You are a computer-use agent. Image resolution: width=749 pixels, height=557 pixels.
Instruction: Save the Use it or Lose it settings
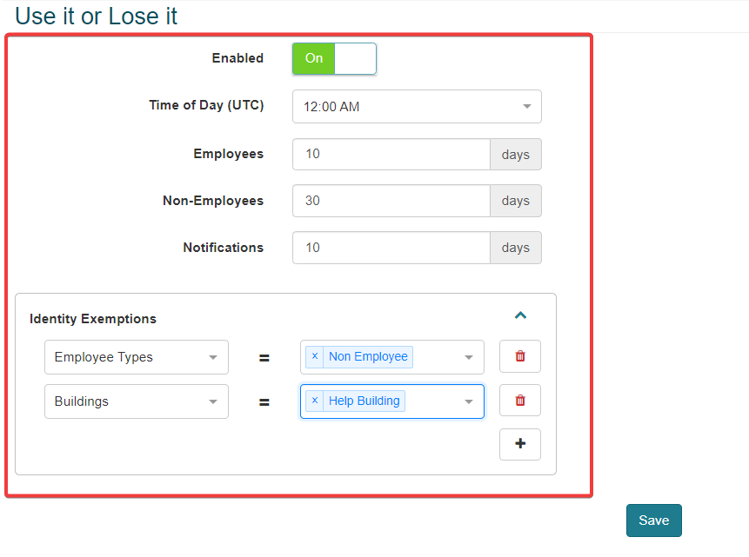(x=653, y=521)
